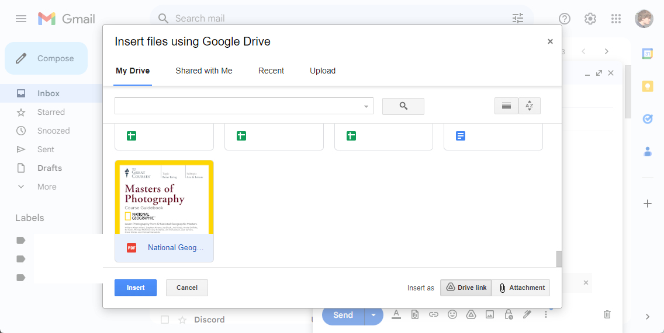Viewport: 664px width, 333px height.
Task: Open the Drafts folder
Action: 51,168
